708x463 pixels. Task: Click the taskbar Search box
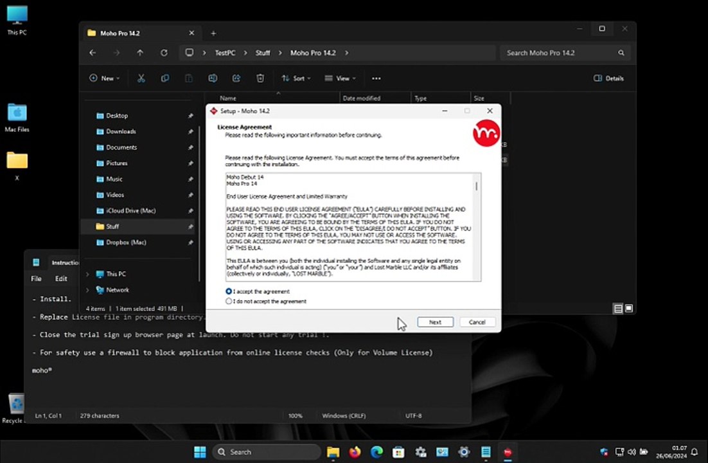click(267, 451)
